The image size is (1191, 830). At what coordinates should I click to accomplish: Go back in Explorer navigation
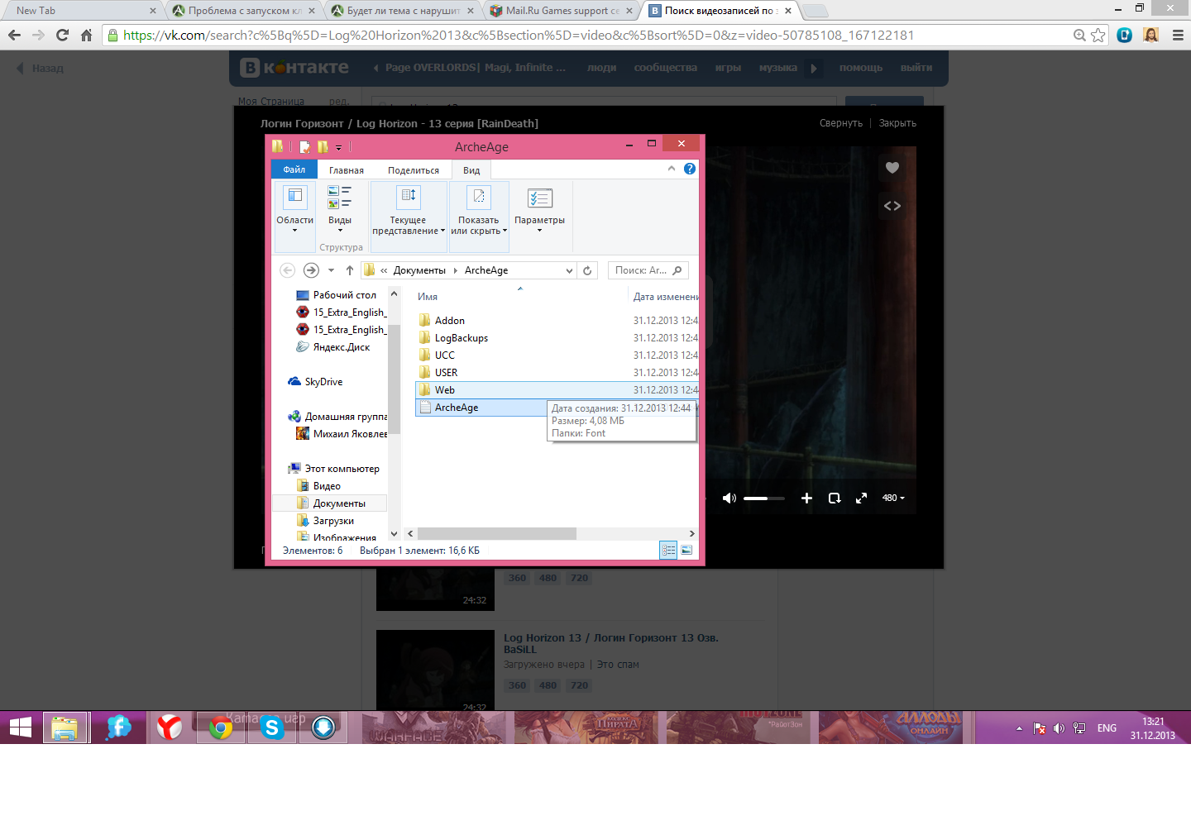(288, 270)
